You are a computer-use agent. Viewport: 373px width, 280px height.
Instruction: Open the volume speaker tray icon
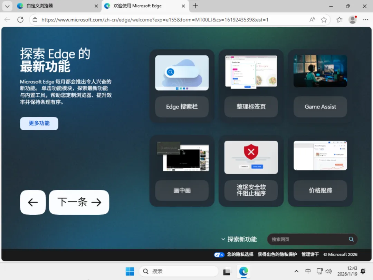[x=328, y=271]
